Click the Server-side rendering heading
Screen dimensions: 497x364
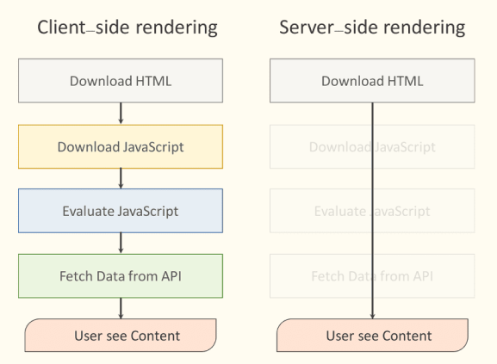click(372, 28)
